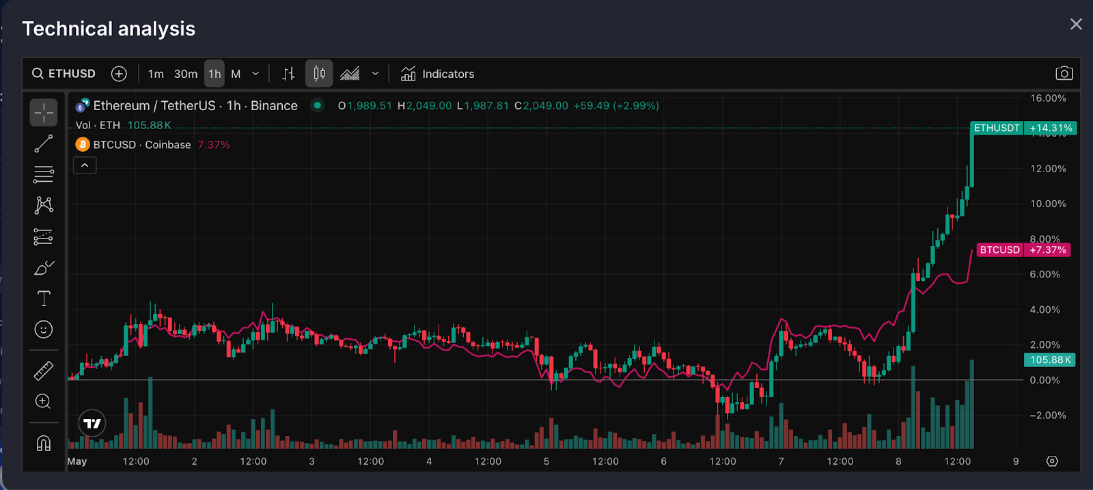Select the area chart style
1093x490 pixels.
(350, 74)
